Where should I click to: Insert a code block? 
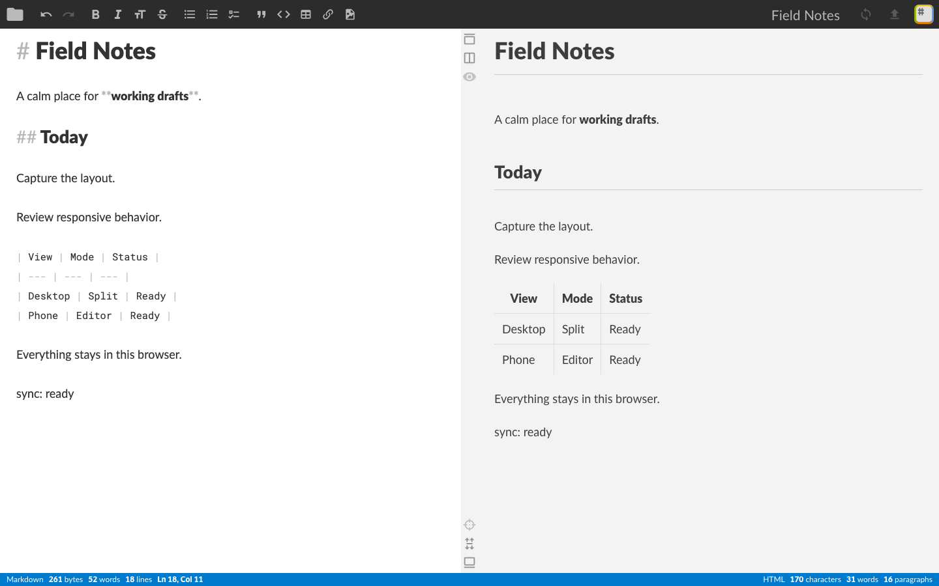click(x=283, y=14)
